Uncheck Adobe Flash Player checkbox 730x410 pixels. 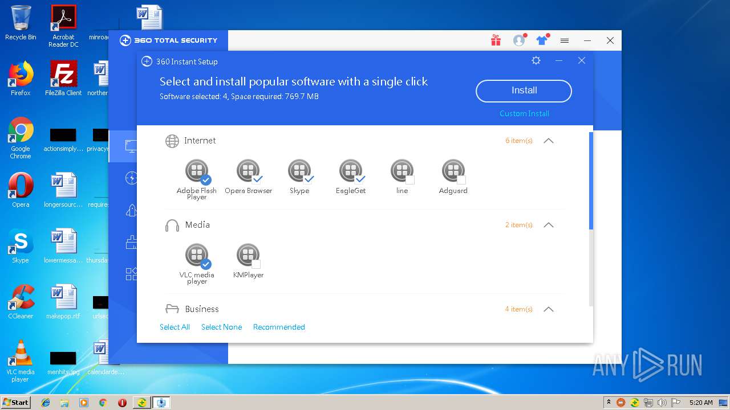[x=206, y=180]
